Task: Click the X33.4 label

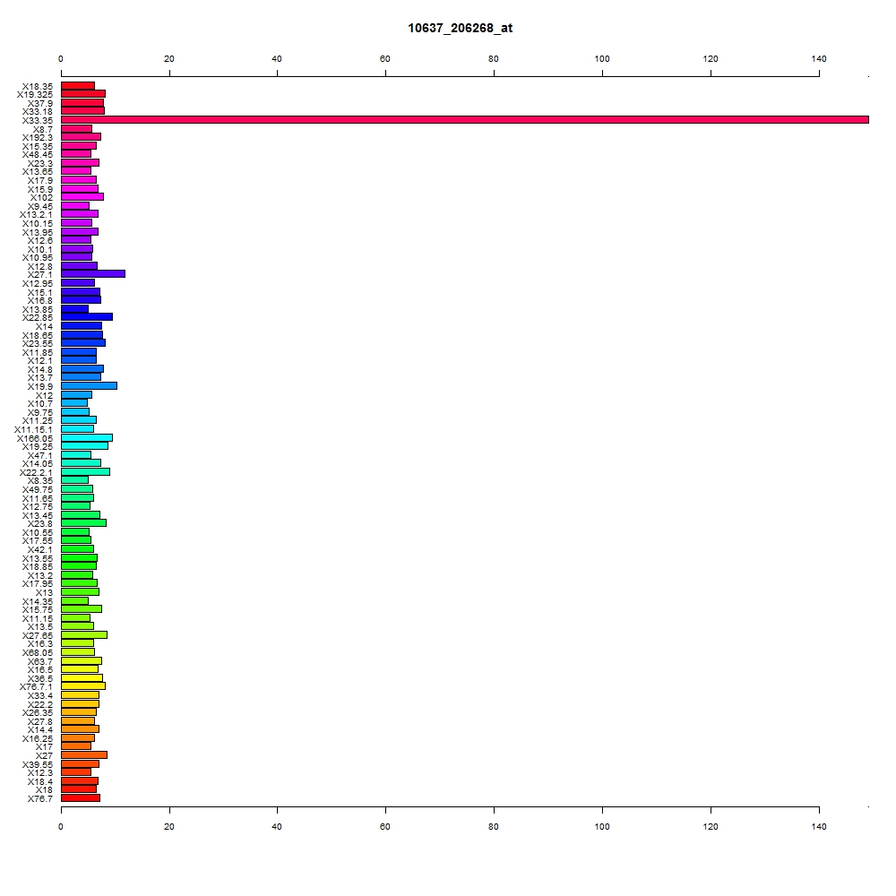Action: (40, 695)
